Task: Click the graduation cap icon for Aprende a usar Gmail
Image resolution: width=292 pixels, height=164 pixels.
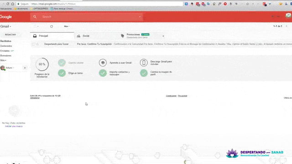Action: [103, 63]
